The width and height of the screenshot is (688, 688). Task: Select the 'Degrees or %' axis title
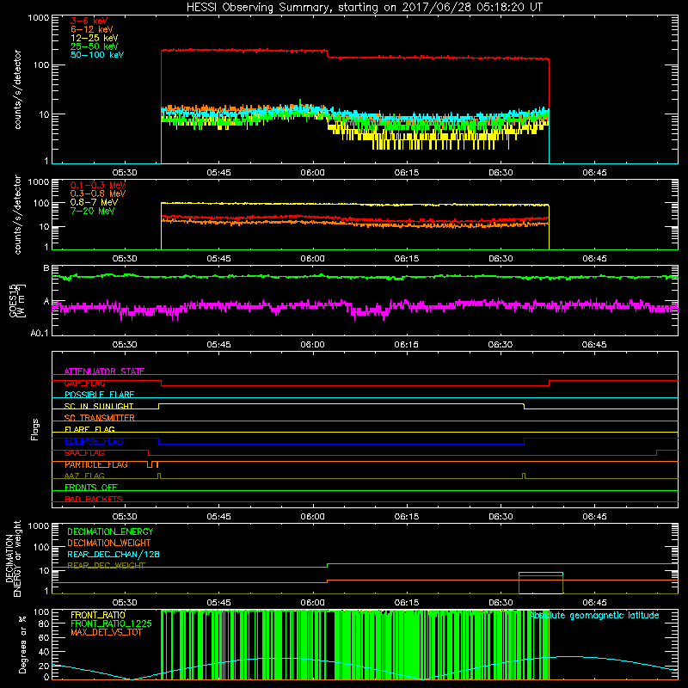coord(22,644)
